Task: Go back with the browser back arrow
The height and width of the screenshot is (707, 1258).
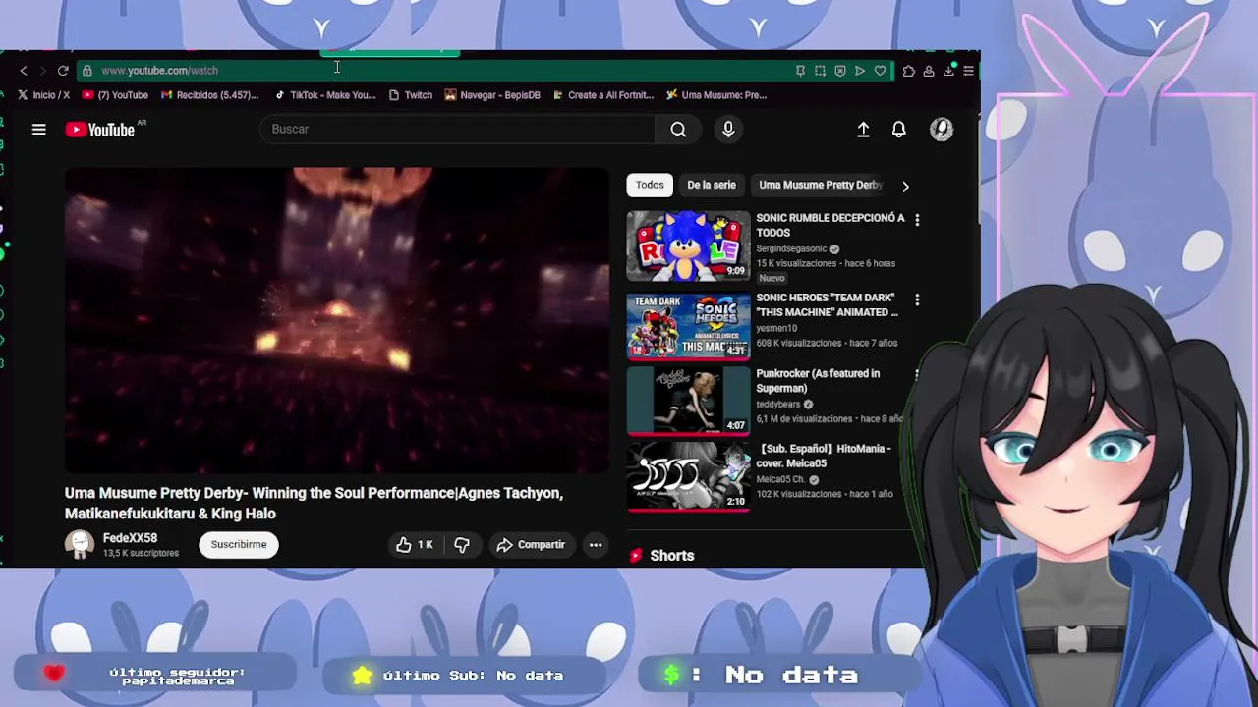Action: (x=24, y=71)
